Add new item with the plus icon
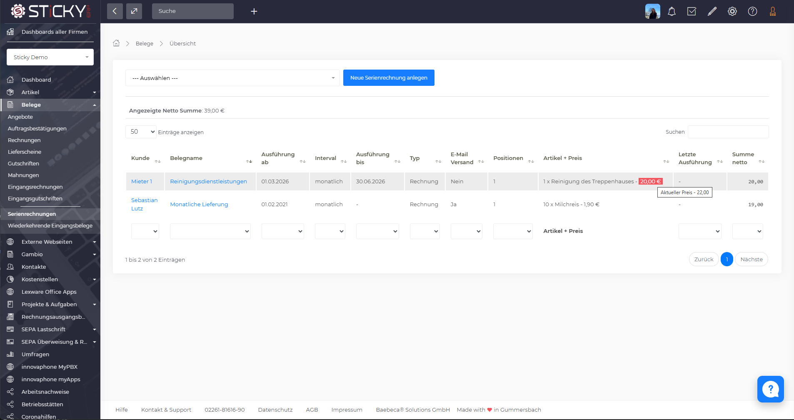Image resolution: width=794 pixels, height=420 pixels. coord(254,11)
